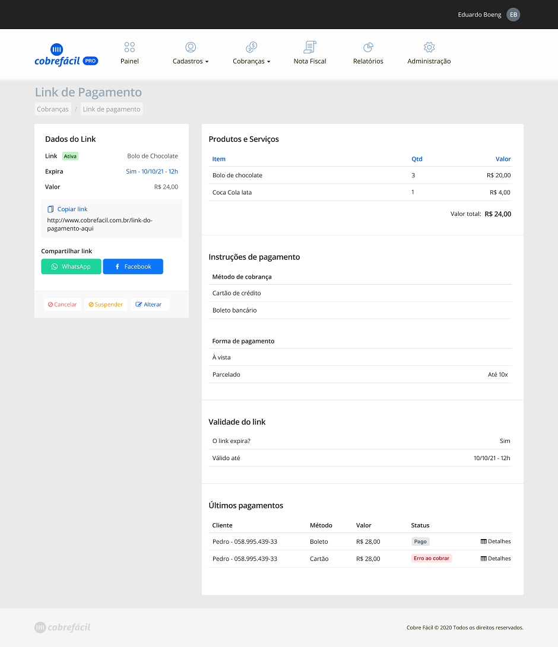558x647 pixels.
Task: Share link via Facebook button
Action: pos(133,267)
